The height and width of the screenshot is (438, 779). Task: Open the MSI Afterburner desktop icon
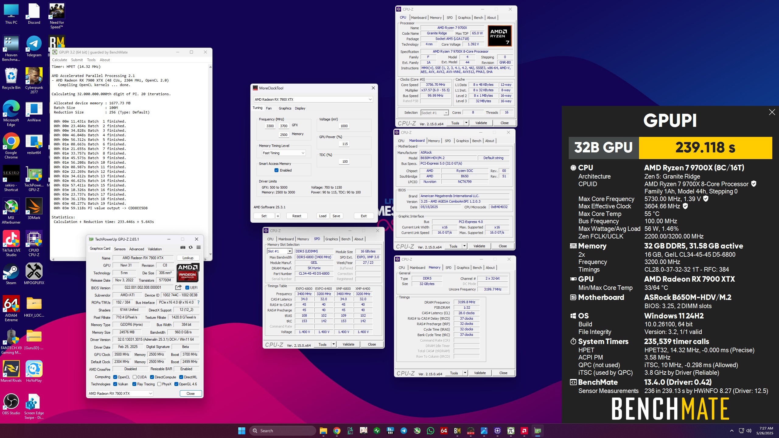[x=11, y=211]
